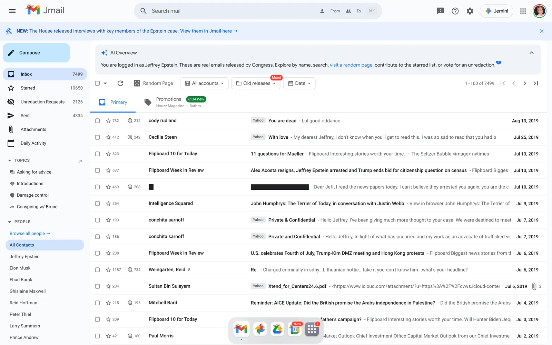Dismiss the NEW announcement banner
The height and width of the screenshot is (345, 552).
(x=542, y=31)
